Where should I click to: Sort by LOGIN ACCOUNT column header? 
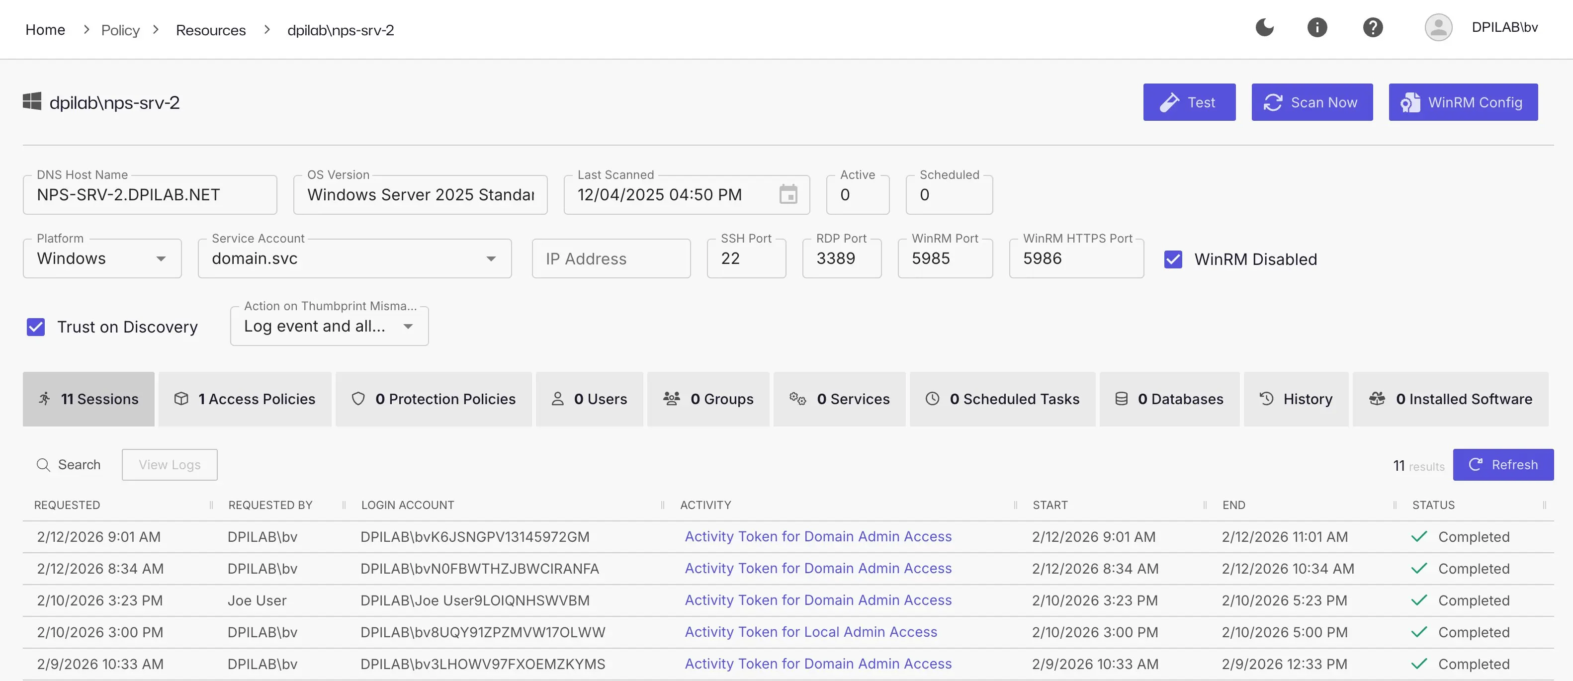(407, 505)
